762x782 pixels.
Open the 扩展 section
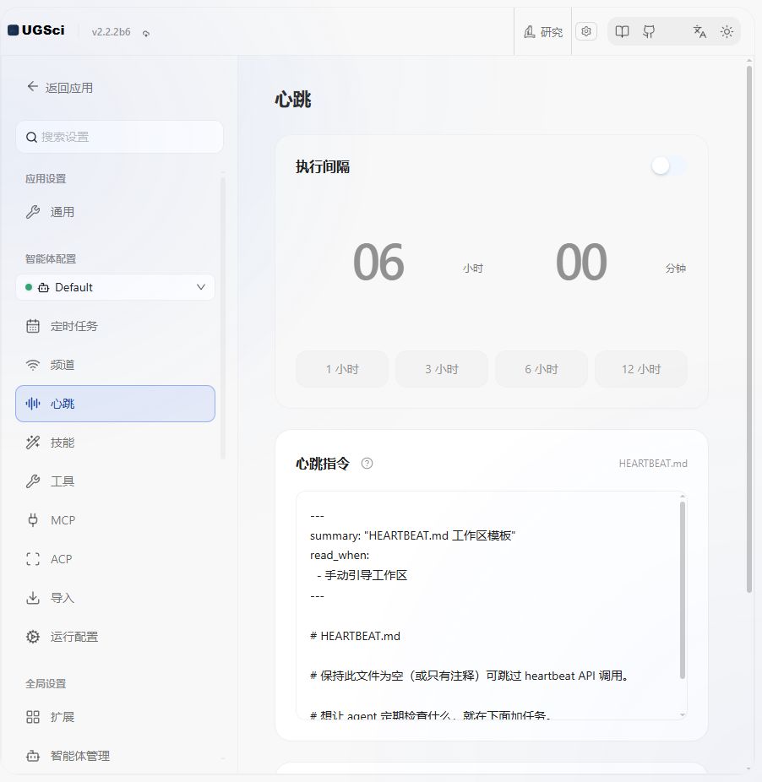[115, 717]
